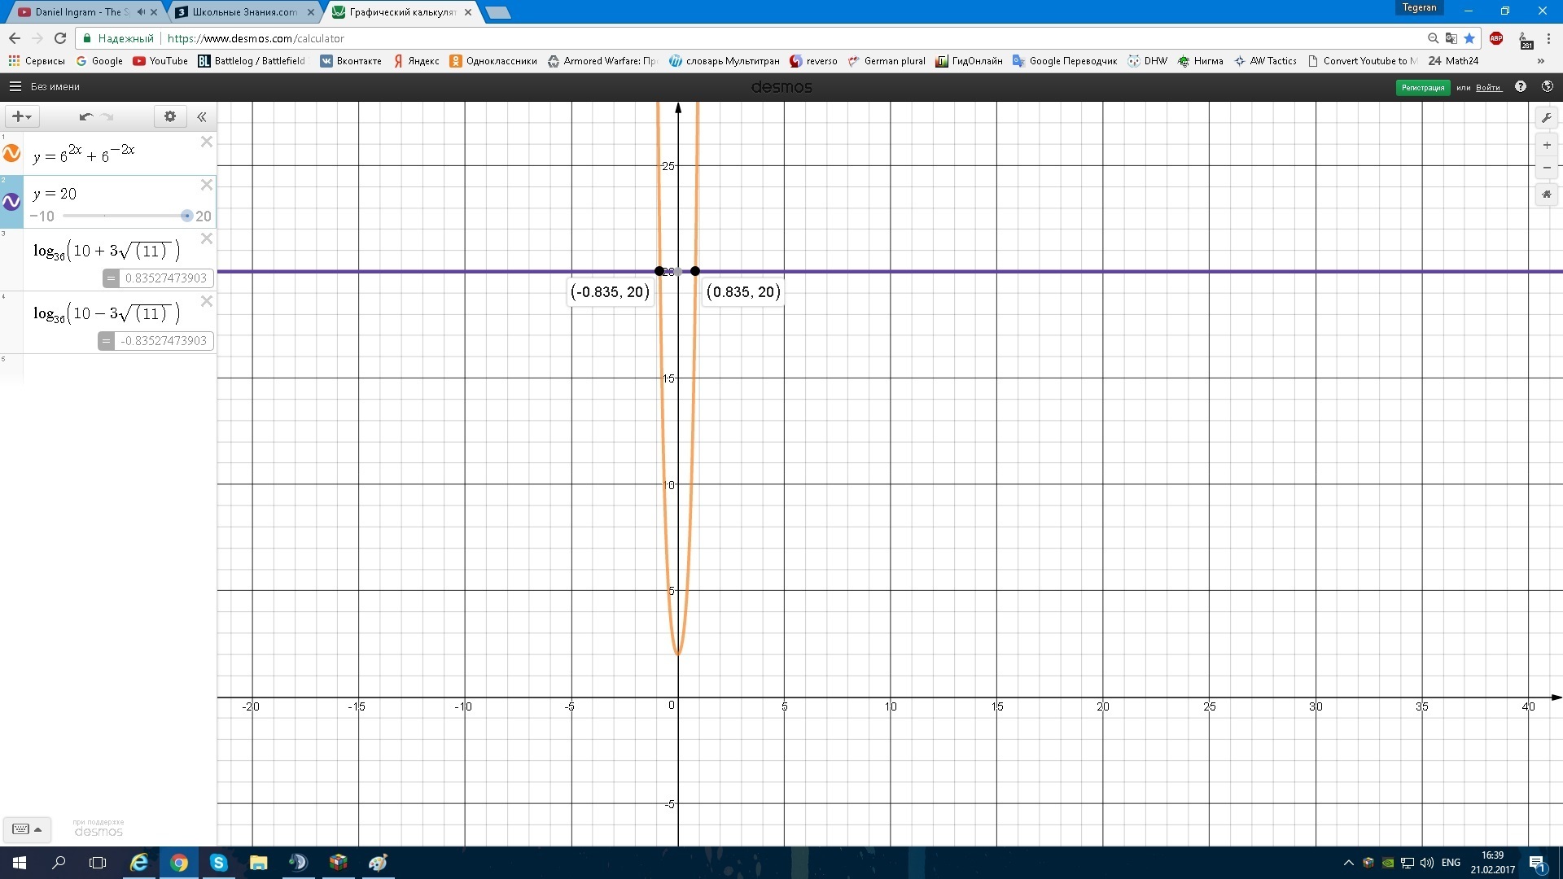This screenshot has width=1563, height=879.
Task: Open the hamburger menu beside Без имени
Action: (x=15, y=86)
